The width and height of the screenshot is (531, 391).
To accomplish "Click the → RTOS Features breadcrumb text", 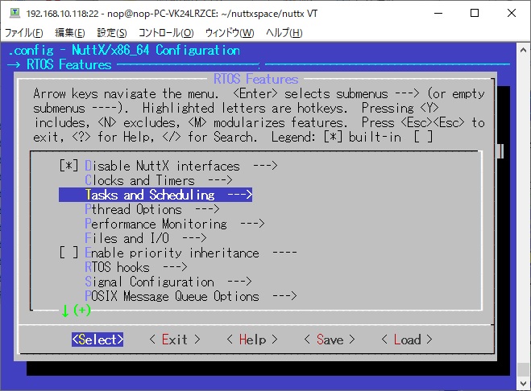I will pyautogui.click(x=60, y=64).
